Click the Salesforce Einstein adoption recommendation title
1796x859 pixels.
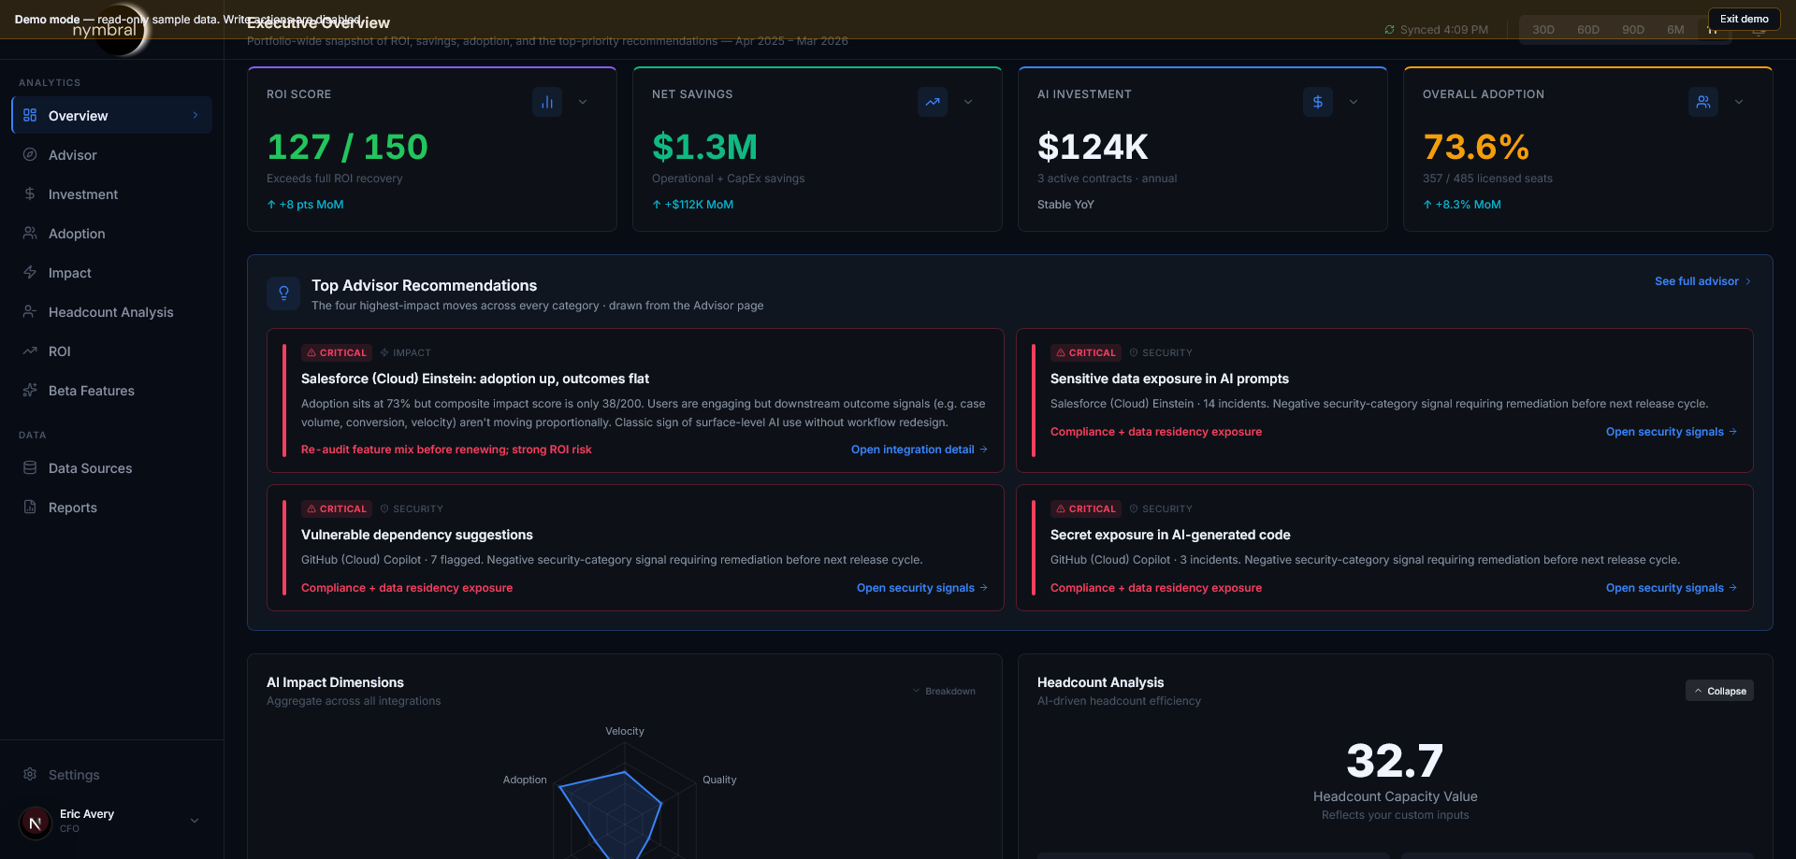pos(474,379)
